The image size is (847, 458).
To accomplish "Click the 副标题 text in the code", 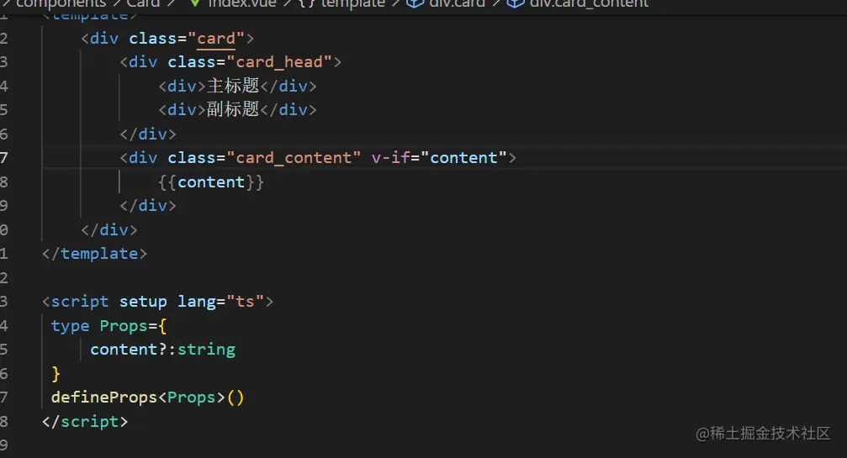I will pyautogui.click(x=233, y=109).
